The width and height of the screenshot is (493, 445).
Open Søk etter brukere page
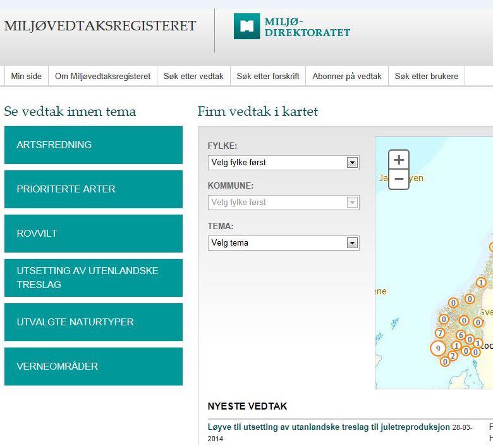pos(427,76)
